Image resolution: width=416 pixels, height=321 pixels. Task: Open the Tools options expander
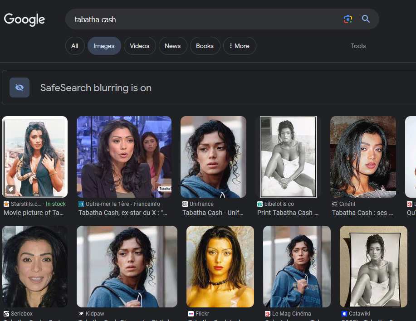click(358, 46)
